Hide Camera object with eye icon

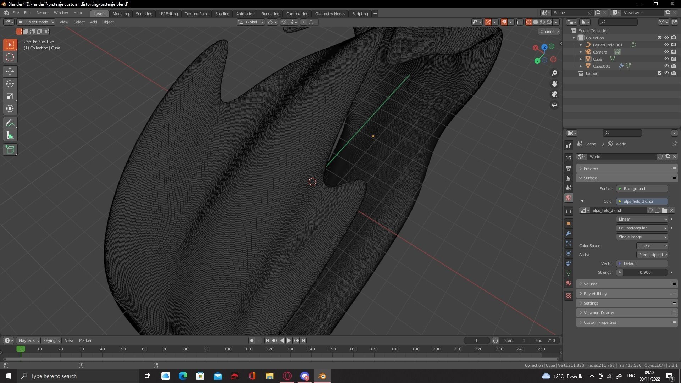point(666,52)
